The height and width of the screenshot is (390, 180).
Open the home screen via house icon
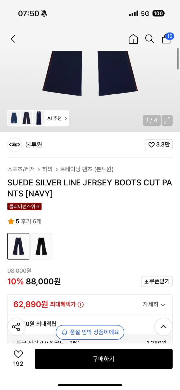[x=133, y=39]
